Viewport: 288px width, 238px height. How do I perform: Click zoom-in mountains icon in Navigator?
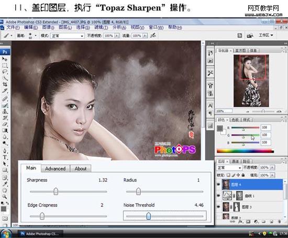click(279, 111)
